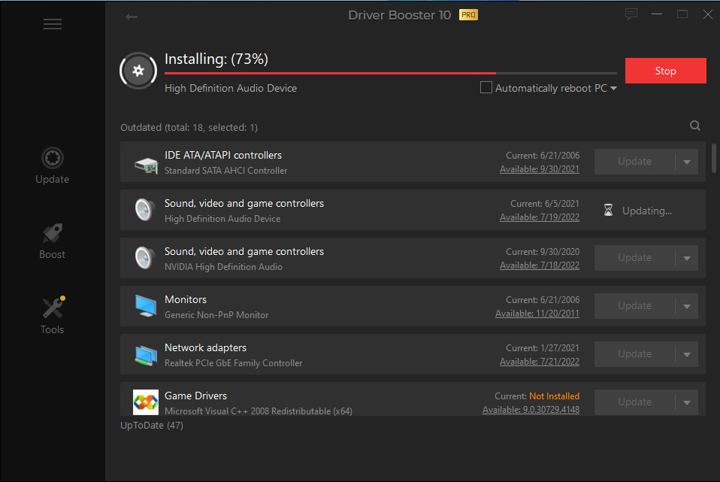Click Available: 9/30/2021 version link
This screenshot has height=482, width=720.
pos(539,169)
